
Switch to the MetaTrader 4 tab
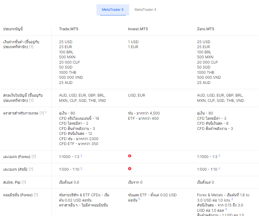145,10
